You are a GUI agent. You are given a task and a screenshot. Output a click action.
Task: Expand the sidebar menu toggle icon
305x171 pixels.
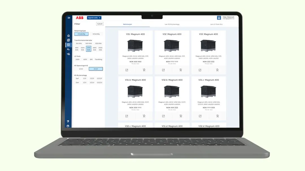coord(69,18)
